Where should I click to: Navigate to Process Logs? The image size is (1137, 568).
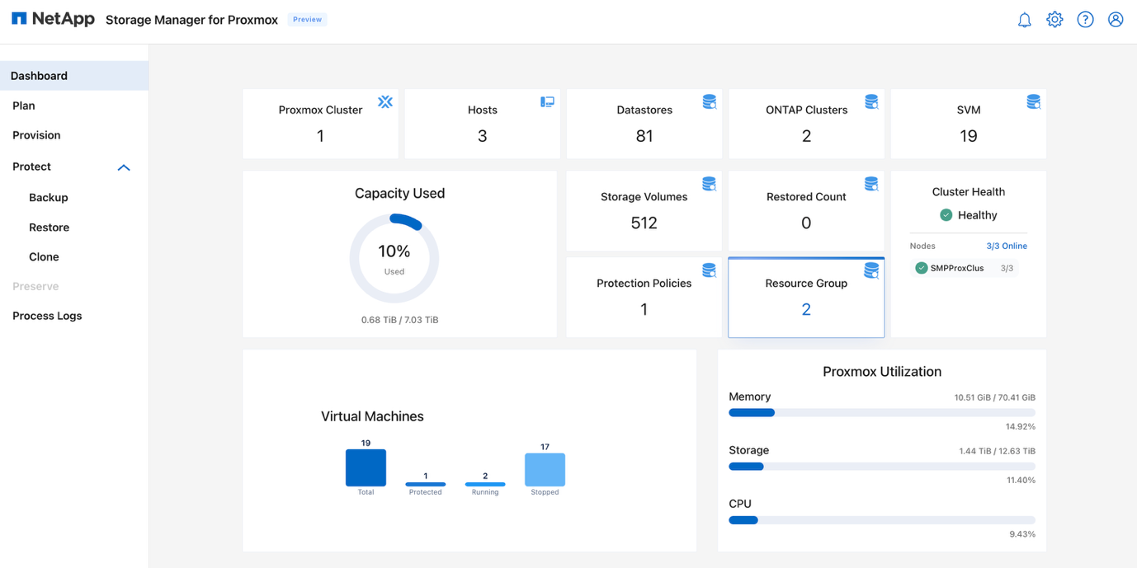click(x=47, y=315)
